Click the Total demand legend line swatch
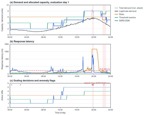The height and width of the screenshot is (115, 144). [x=116, y=8]
